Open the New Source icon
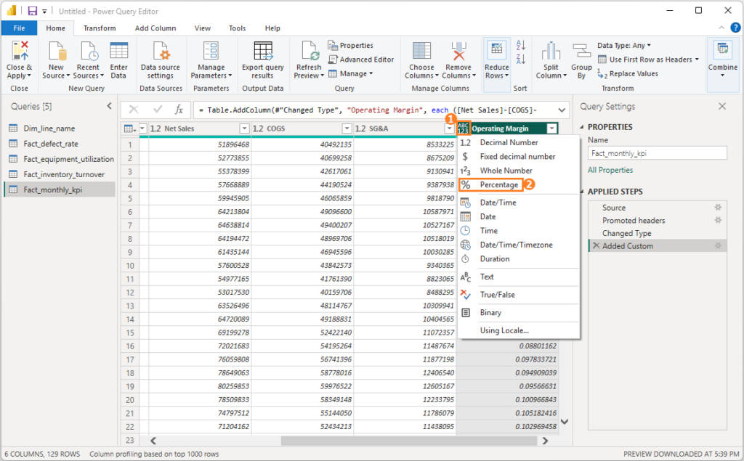Image resolution: width=744 pixels, height=461 pixels. pyautogui.click(x=56, y=51)
